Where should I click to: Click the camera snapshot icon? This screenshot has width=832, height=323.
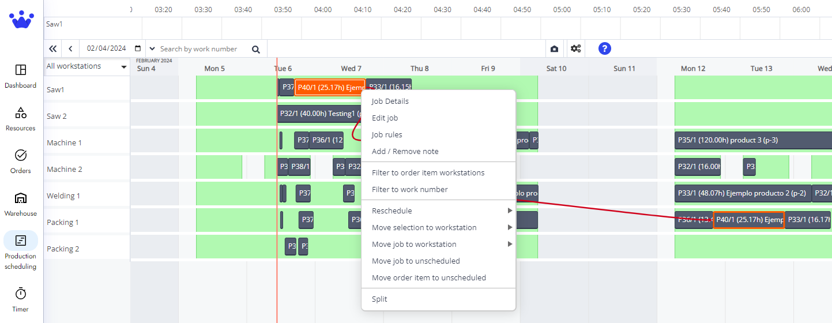[x=554, y=49]
